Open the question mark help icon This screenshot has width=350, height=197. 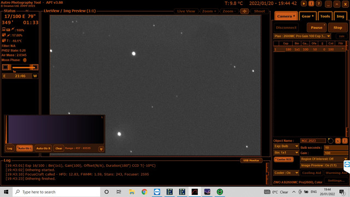tap(319, 4)
